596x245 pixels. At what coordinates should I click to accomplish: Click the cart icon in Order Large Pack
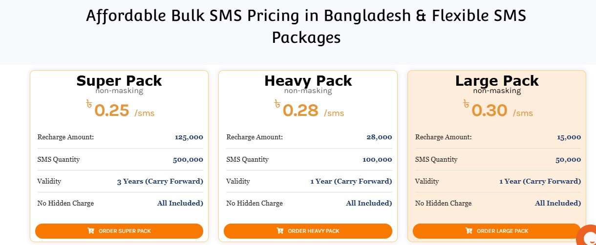coord(469,231)
